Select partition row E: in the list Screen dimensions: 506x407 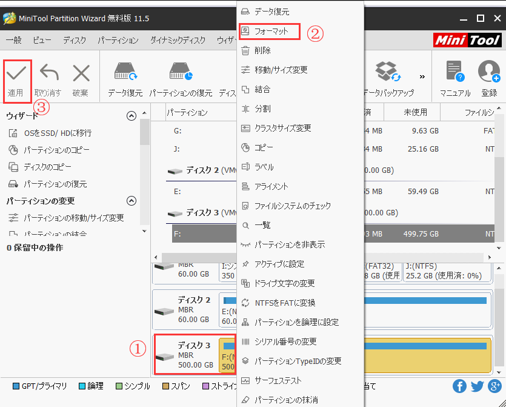177,192
